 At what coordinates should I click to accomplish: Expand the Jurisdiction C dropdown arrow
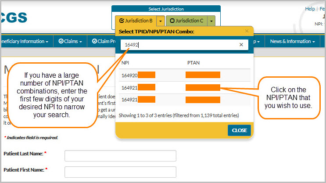point(211,21)
